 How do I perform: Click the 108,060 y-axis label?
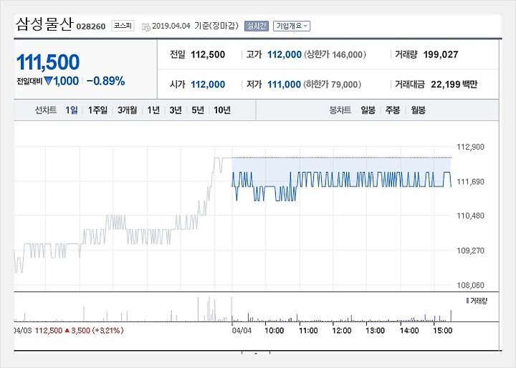point(470,285)
